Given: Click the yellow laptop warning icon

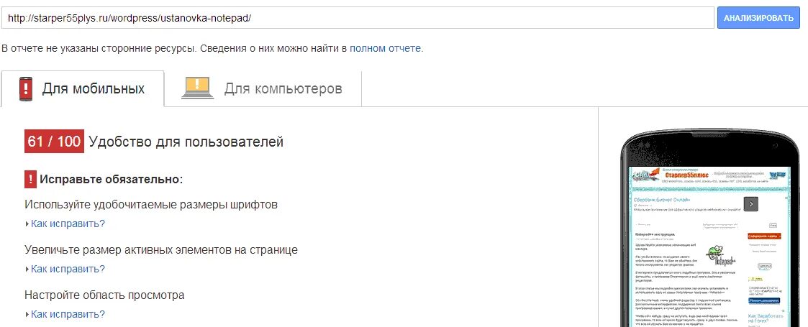Looking at the screenshot, I should pos(197,88).
